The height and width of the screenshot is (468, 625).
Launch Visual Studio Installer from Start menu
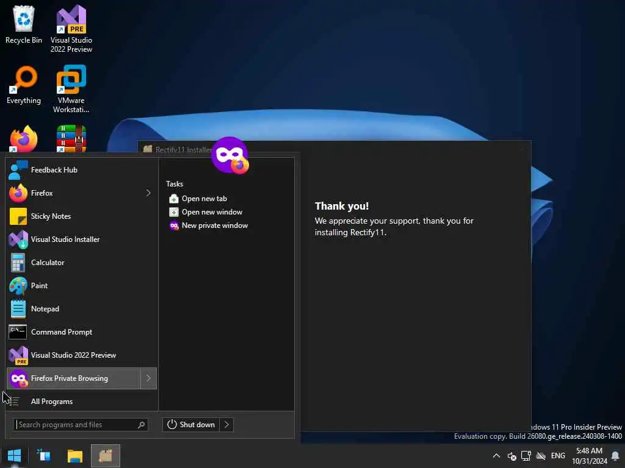coord(82,239)
